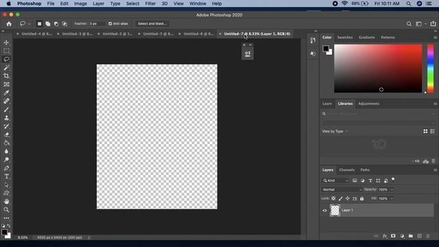Image resolution: width=439 pixels, height=247 pixels.
Task: Add a layer mask
Action: (393, 236)
